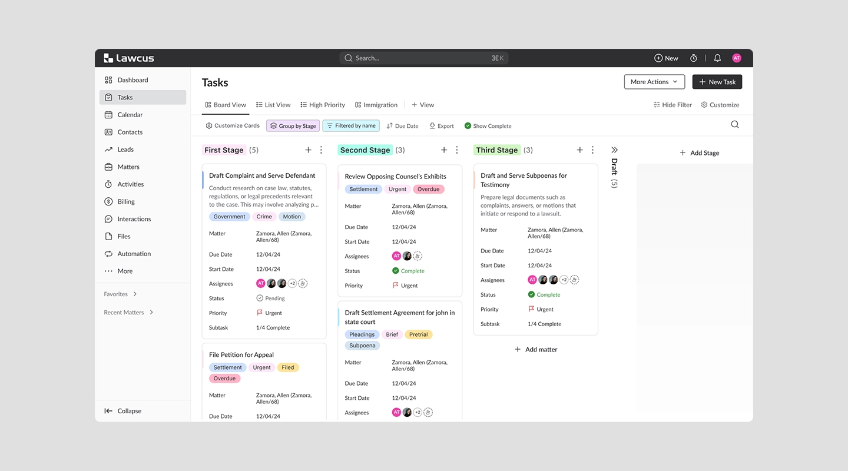Add assignee on Draft Complaint card

point(303,283)
